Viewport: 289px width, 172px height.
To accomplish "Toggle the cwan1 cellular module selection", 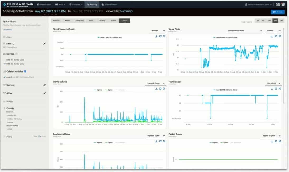I will click(19, 77).
